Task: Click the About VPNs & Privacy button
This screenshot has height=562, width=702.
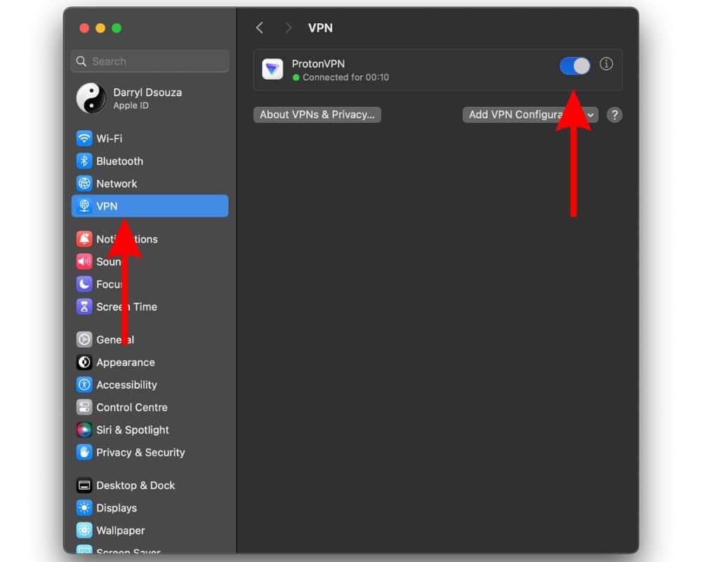Action: pos(317,115)
